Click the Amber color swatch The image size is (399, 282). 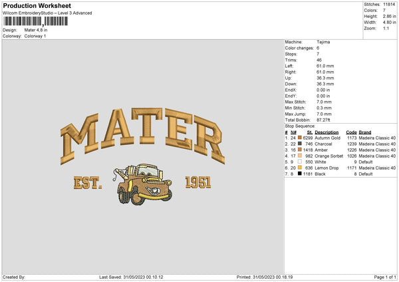click(300, 150)
